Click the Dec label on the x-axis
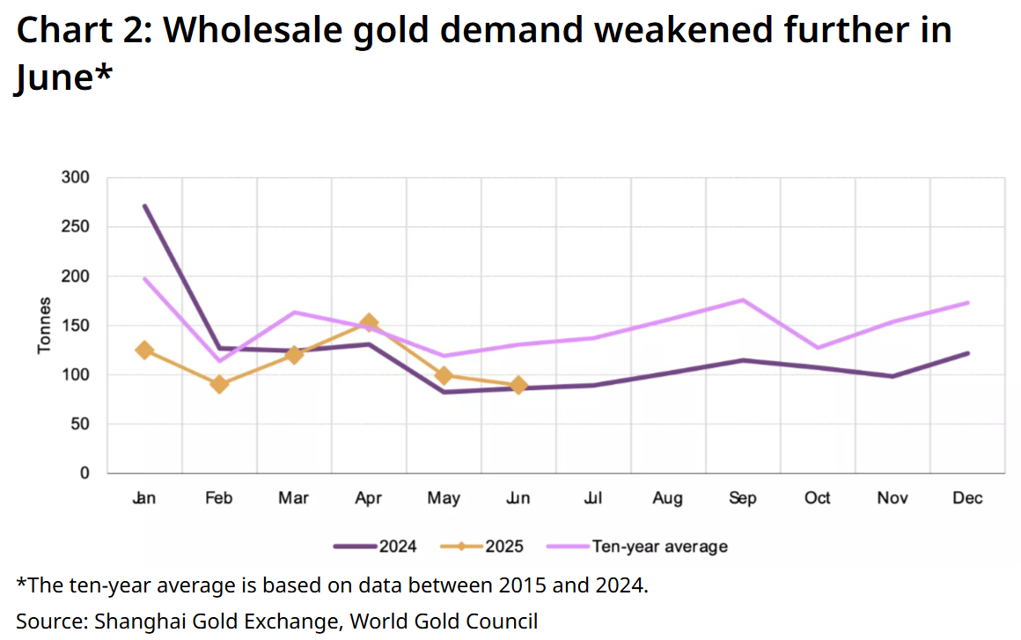This screenshot has width=1021, height=640. [x=967, y=498]
